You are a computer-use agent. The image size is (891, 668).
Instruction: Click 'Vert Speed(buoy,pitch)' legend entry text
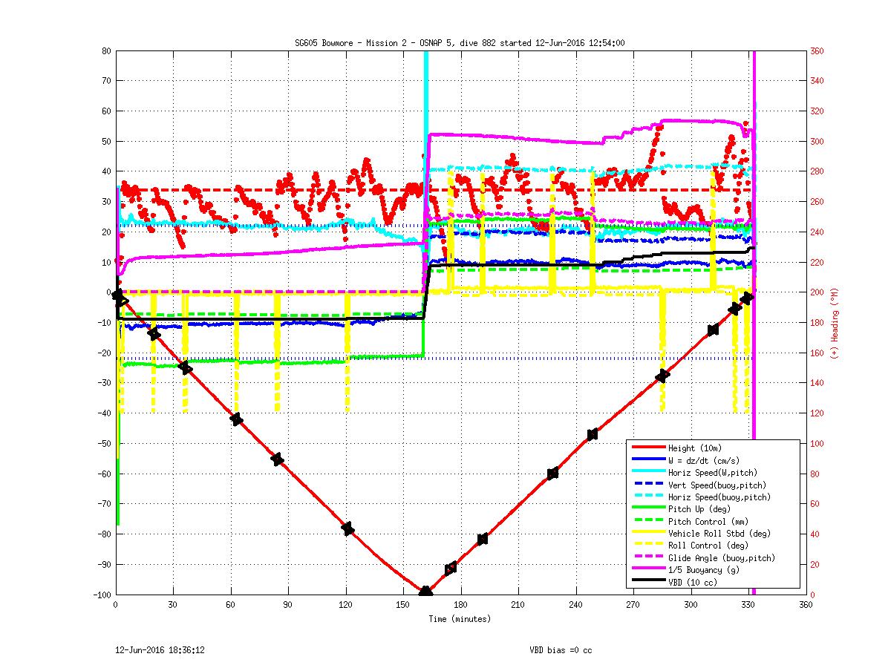tap(717, 485)
